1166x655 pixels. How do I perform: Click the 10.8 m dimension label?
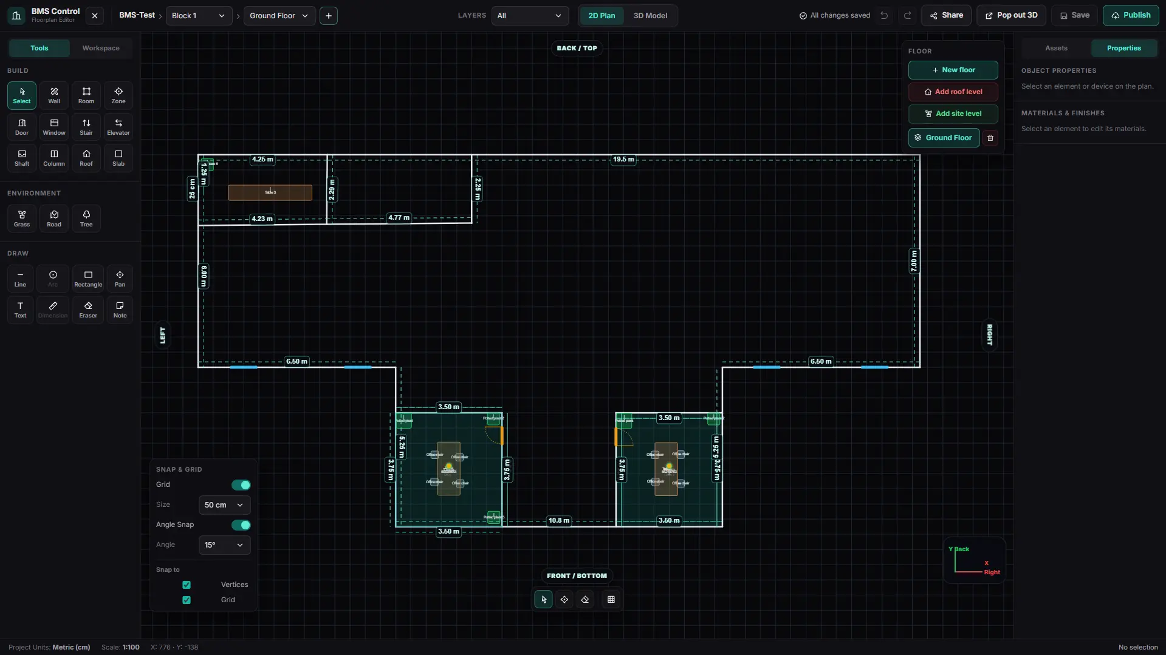(559, 521)
